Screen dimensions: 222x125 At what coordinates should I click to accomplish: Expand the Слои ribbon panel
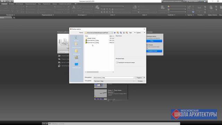tap(112, 15)
